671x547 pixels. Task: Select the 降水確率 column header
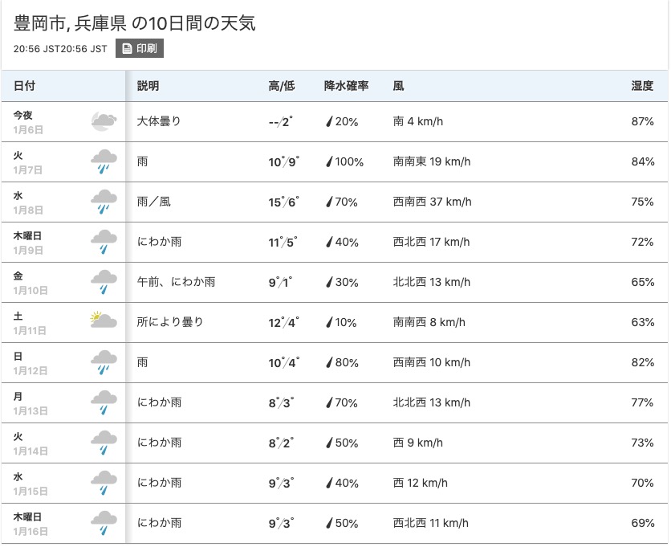tap(346, 86)
